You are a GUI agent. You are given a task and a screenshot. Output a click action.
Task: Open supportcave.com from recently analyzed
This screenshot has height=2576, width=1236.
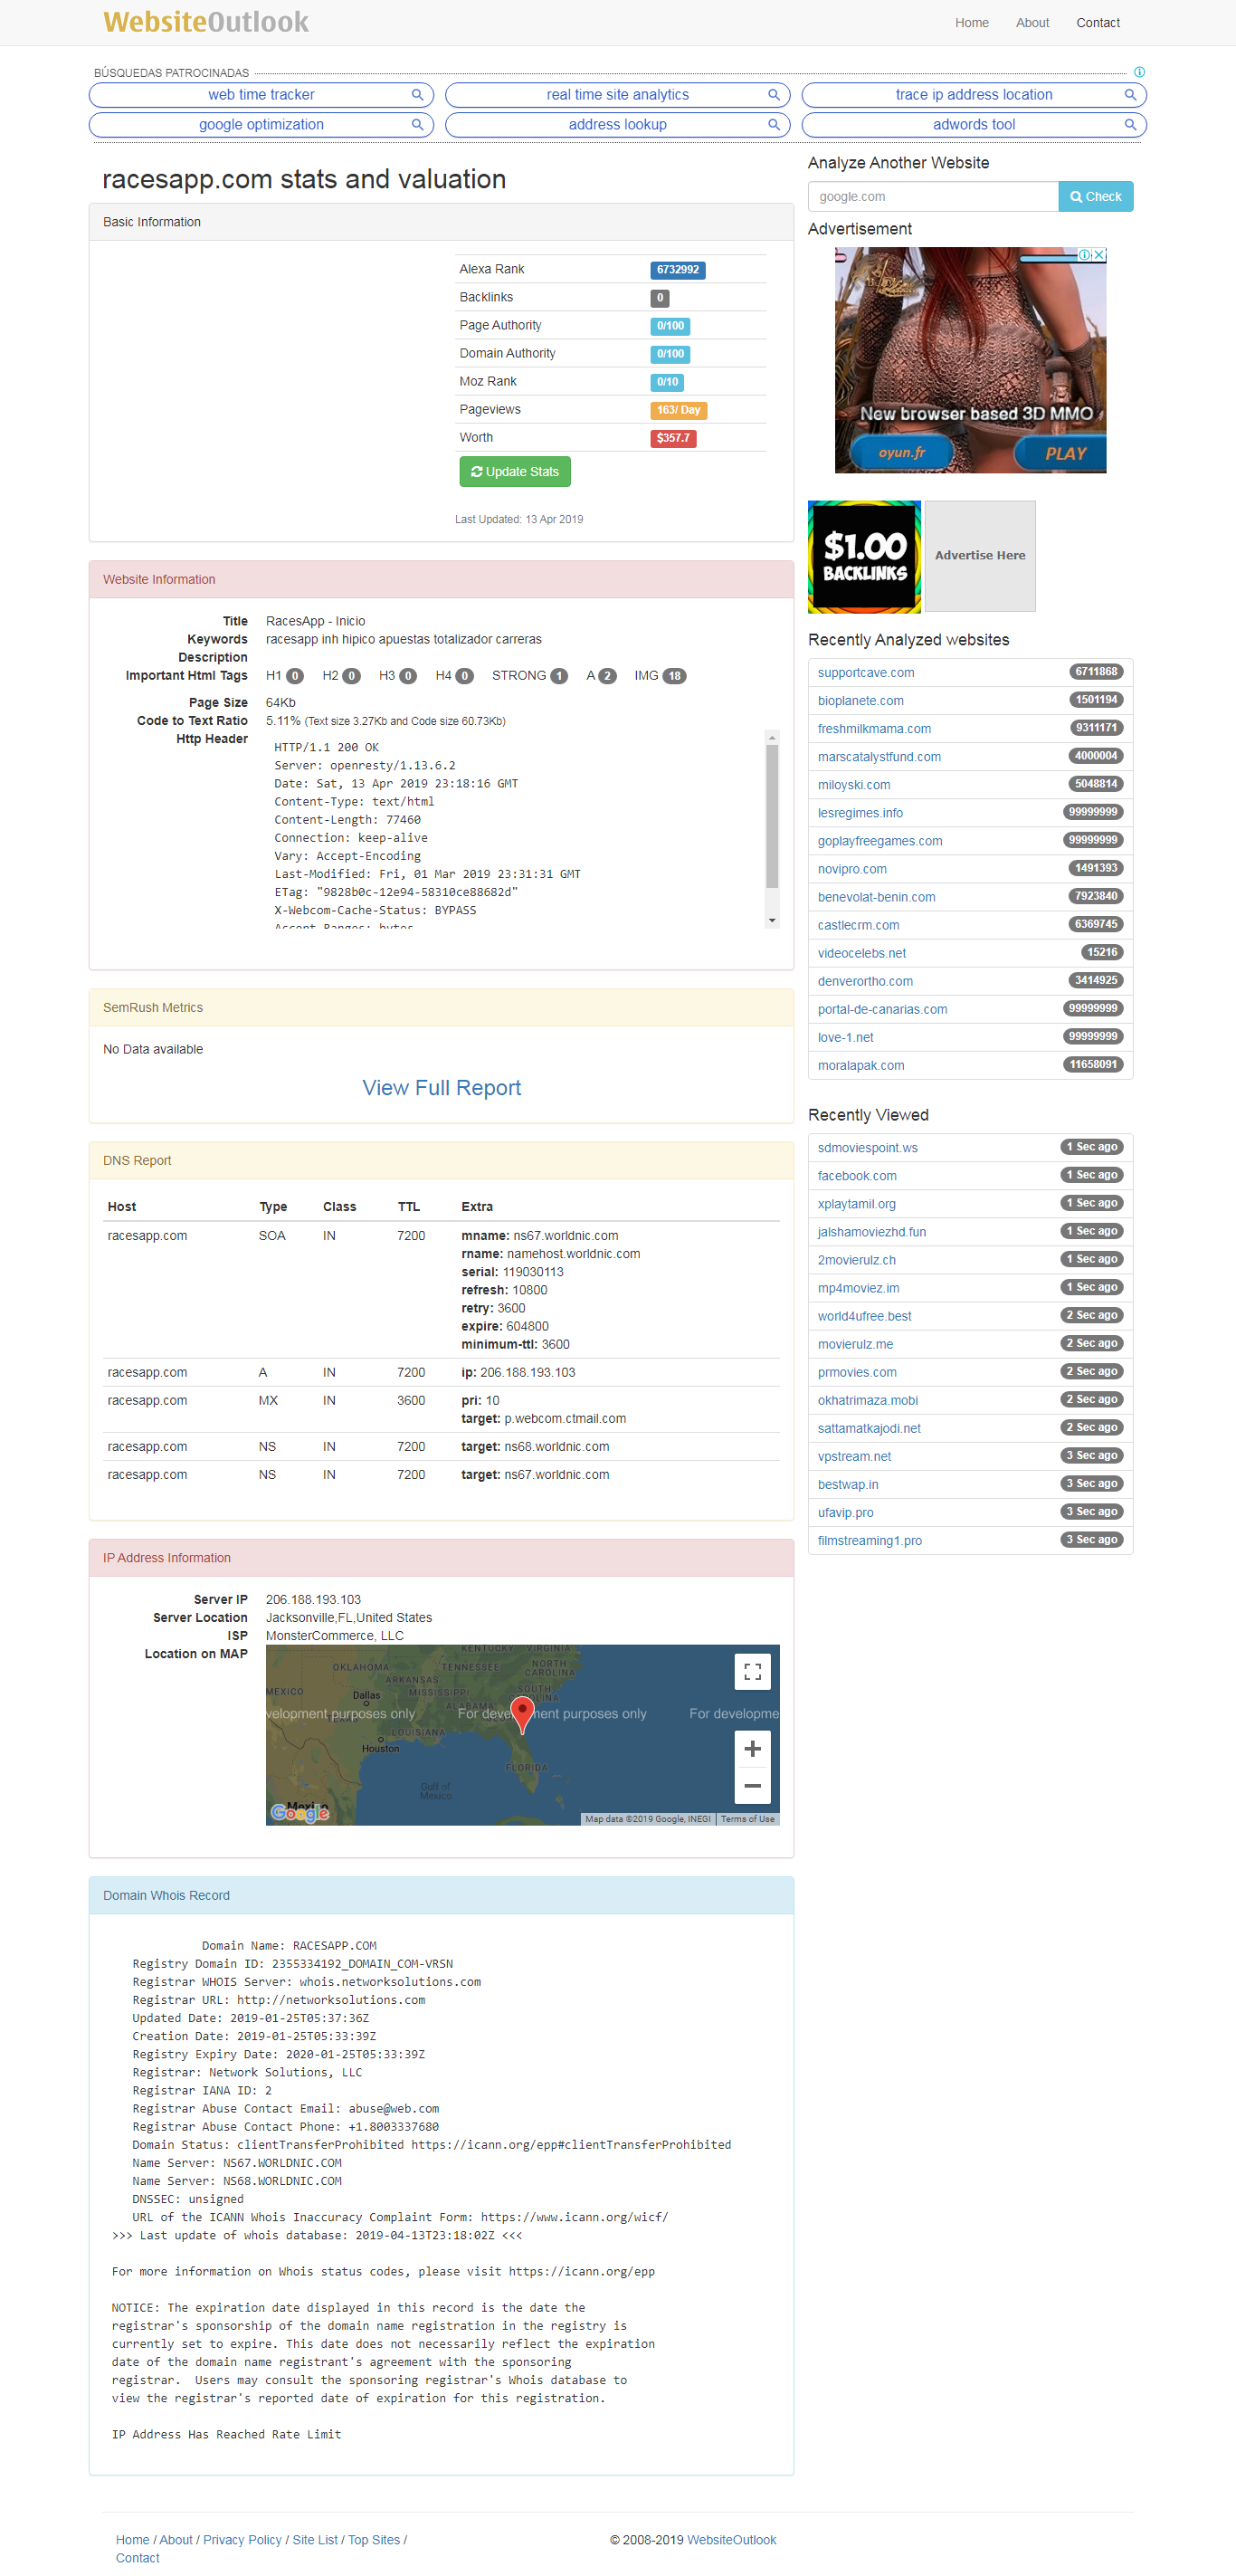tap(865, 673)
